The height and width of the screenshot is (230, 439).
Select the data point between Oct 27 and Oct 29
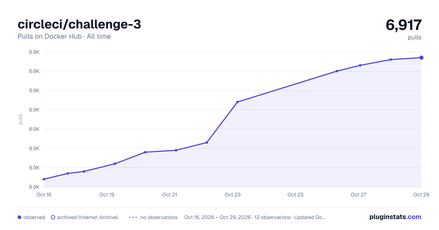point(391,60)
